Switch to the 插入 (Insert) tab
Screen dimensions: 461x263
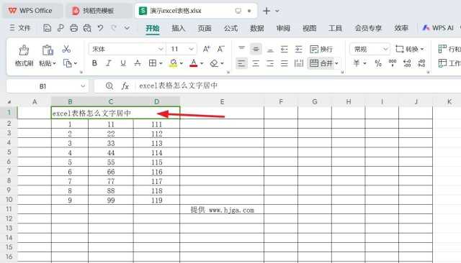pyautogui.click(x=178, y=28)
